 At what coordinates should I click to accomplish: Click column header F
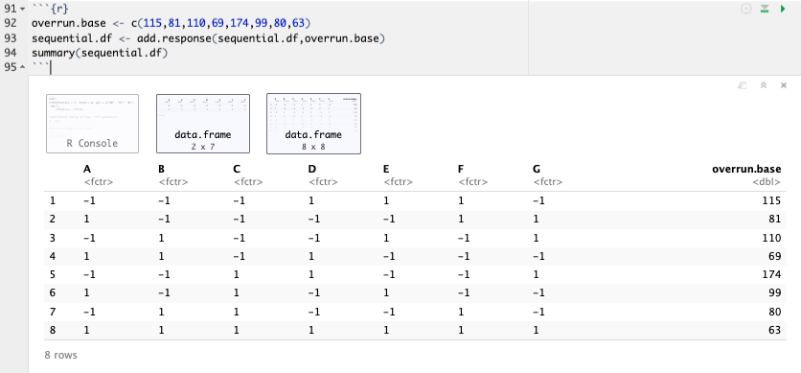[461, 169]
